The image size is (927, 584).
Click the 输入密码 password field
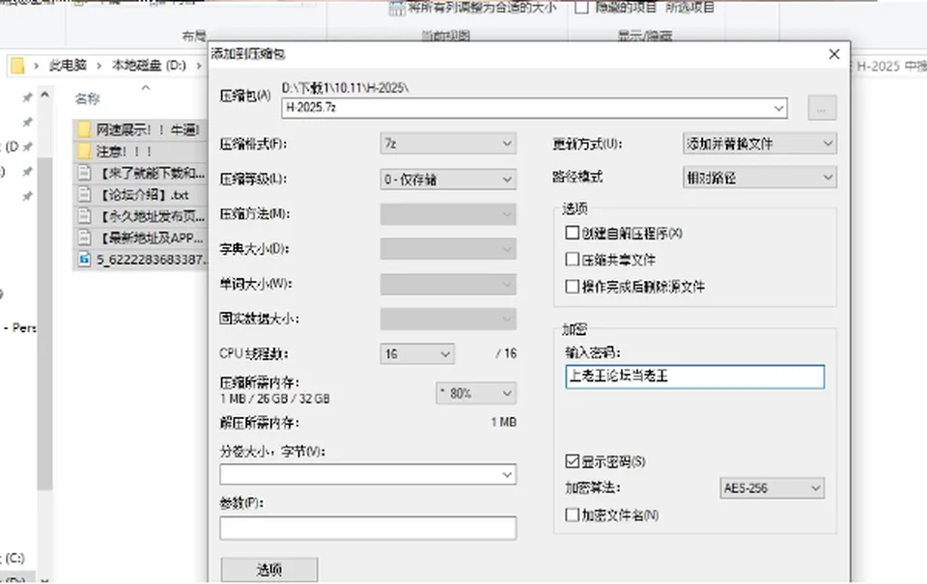pos(694,376)
